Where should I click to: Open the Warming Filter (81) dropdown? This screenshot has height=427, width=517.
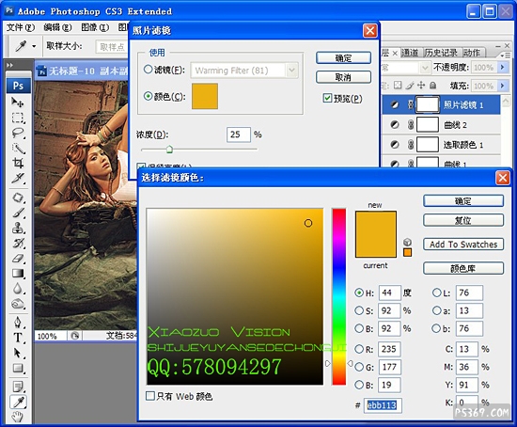coord(291,71)
